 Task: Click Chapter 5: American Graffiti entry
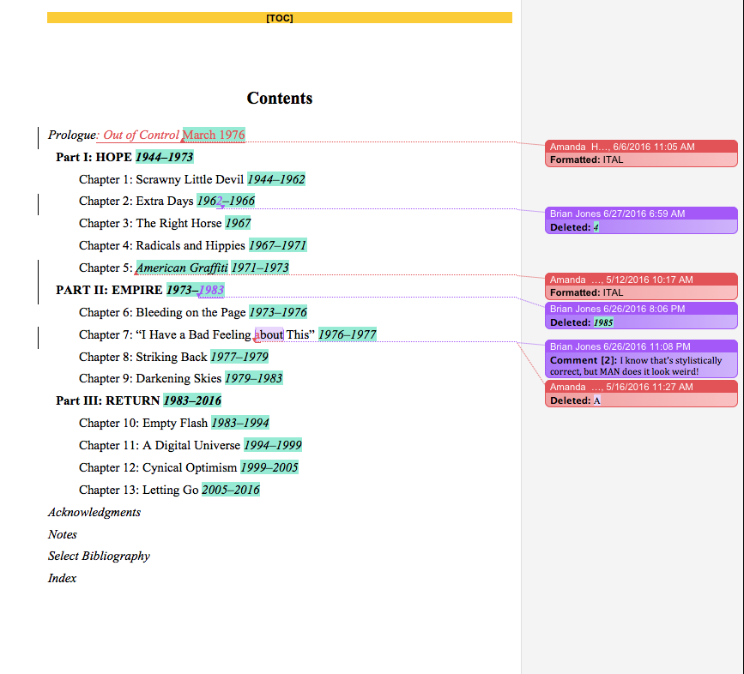click(184, 268)
